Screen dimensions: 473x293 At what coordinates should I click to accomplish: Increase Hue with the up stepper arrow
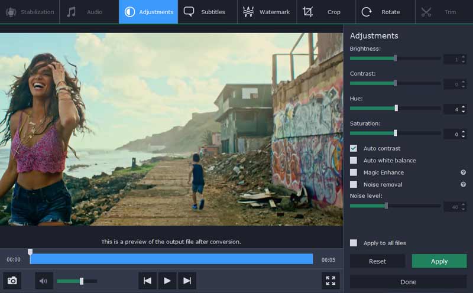click(464, 107)
